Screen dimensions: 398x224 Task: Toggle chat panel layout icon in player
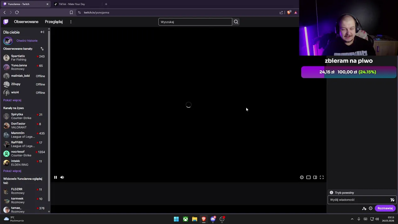[x=315, y=177]
